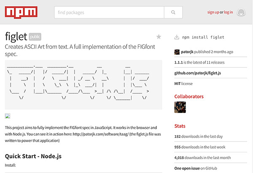Click the sign up link
This screenshot has height=173, width=253.
pyautogui.click(x=213, y=12)
